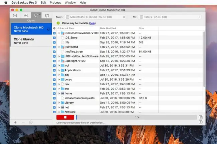Uncheck the Library checkbox
The height and width of the screenshot is (144, 217).
(54, 103)
